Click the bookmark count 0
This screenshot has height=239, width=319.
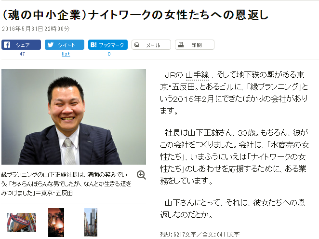click(109, 54)
